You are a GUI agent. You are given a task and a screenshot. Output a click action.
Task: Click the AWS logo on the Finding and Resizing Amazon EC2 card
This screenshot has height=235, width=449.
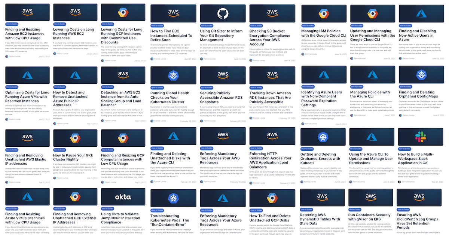pos(27,12)
